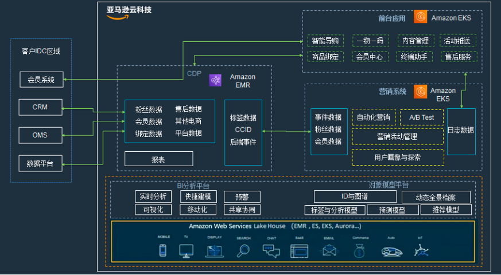
Task: Click the 报表 box in CDP
Action: [159, 159]
